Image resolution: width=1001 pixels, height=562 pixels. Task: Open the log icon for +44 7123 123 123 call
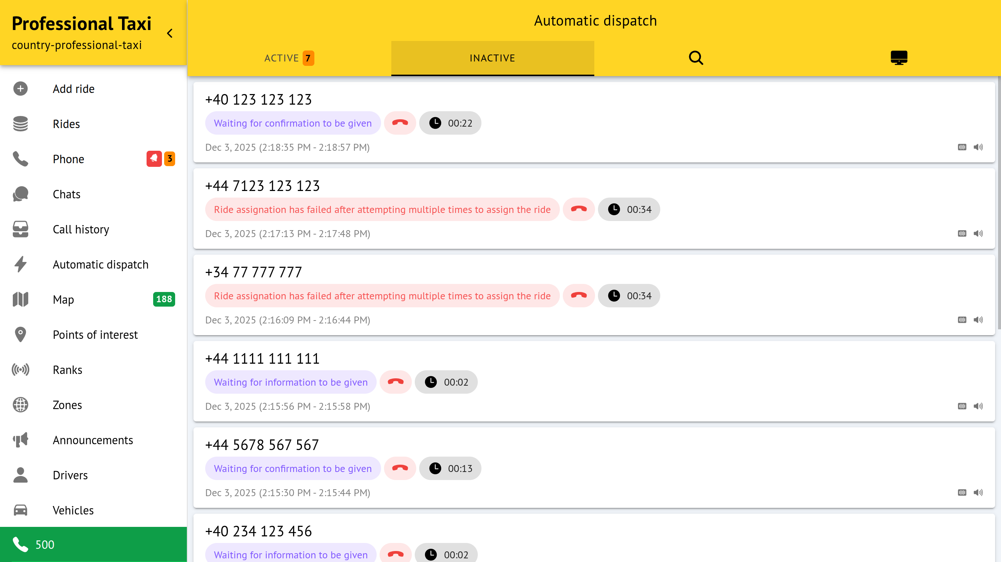962,233
